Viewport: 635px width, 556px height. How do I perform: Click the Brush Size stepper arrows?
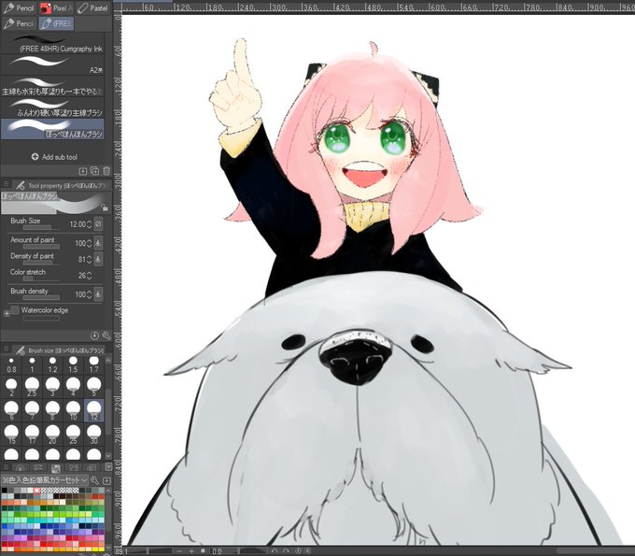pos(90,224)
